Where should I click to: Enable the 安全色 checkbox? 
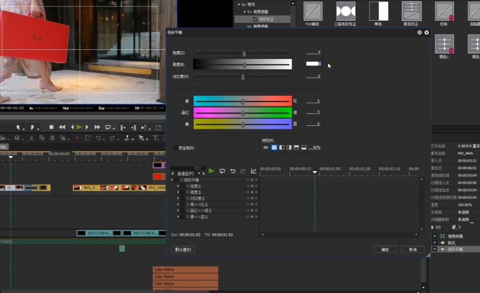[x=175, y=148]
